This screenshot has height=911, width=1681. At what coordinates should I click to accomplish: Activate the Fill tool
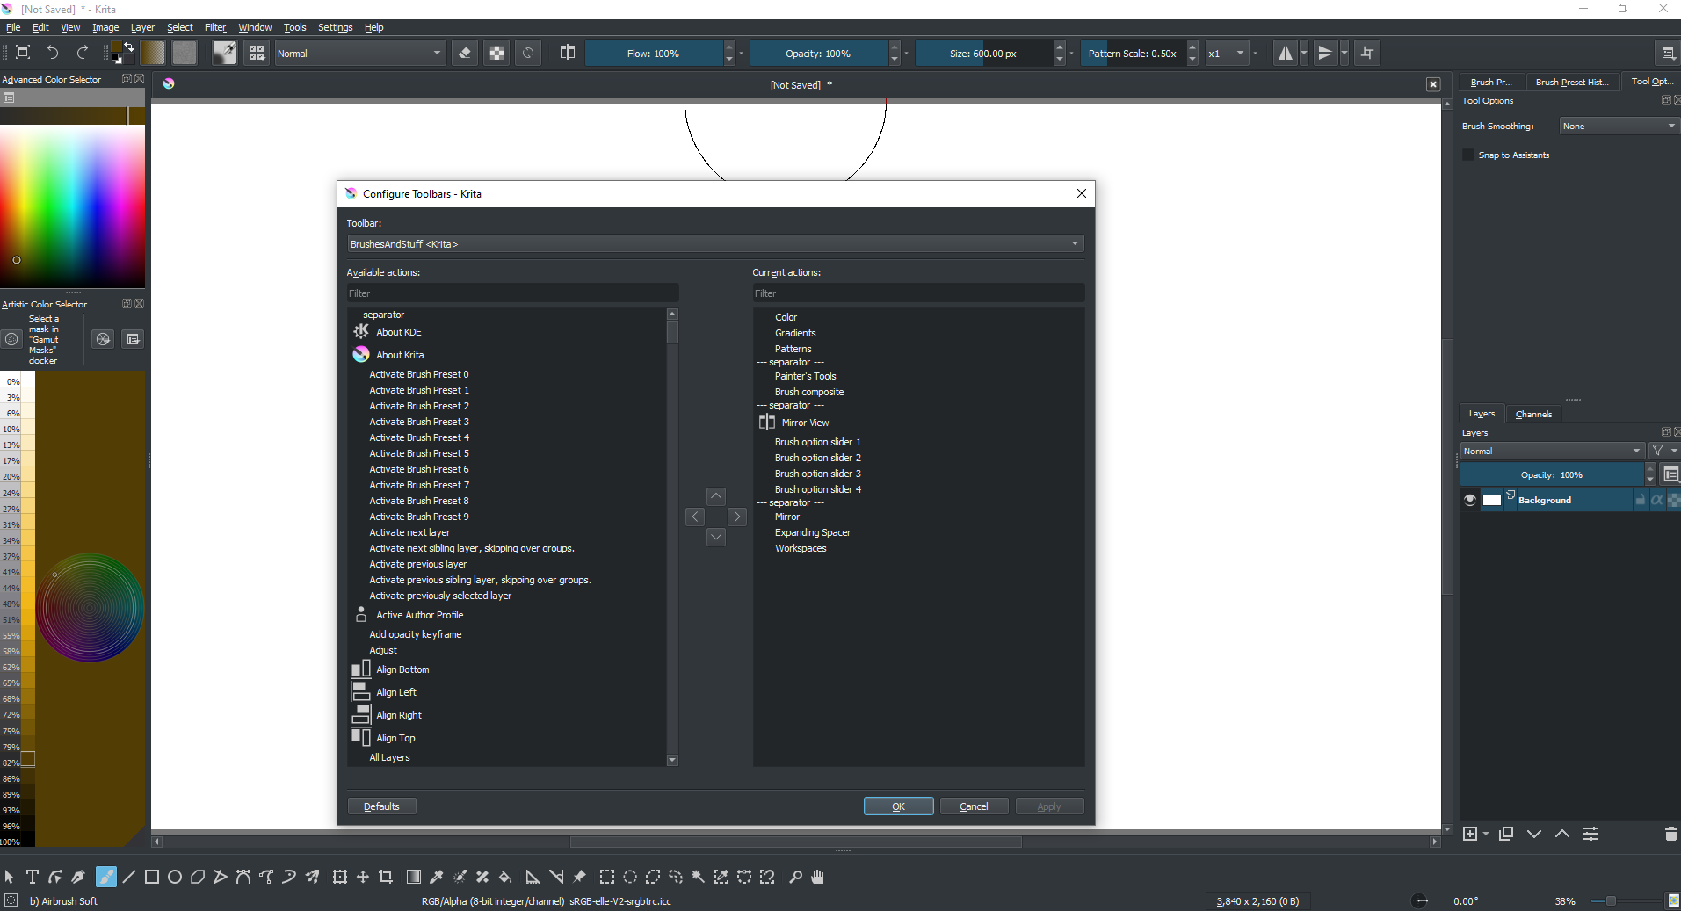click(x=505, y=876)
